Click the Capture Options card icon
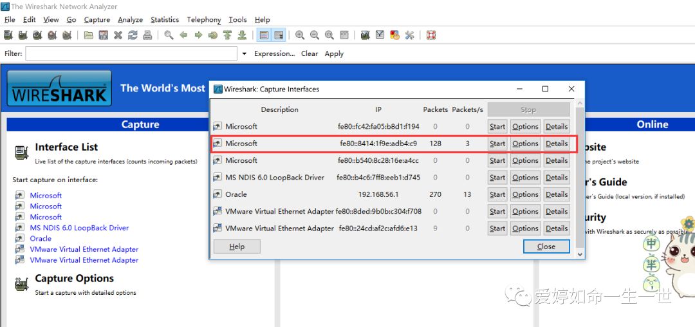This screenshot has width=695, height=327. 21,284
